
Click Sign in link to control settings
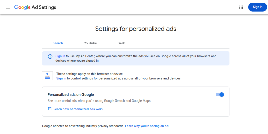click(61, 78)
